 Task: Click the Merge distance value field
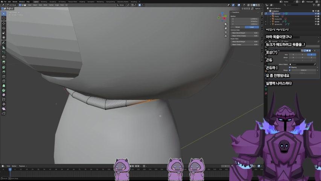click(304, 70)
